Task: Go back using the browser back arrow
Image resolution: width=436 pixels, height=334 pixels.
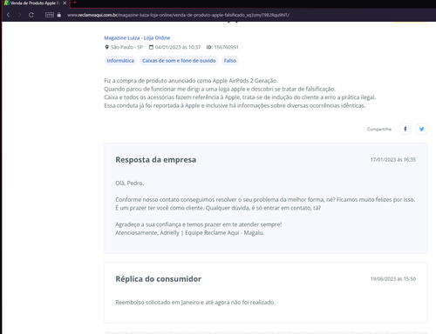Action: [x=9, y=15]
